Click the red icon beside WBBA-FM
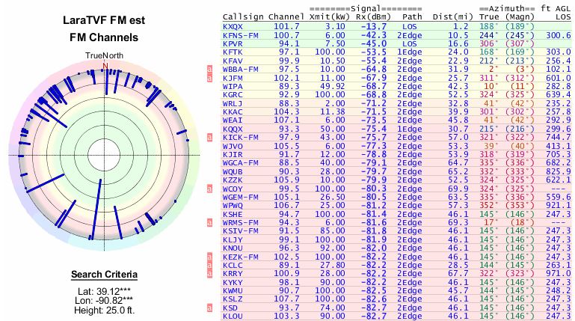This screenshot has width=575, height=321. coord(210,69)
